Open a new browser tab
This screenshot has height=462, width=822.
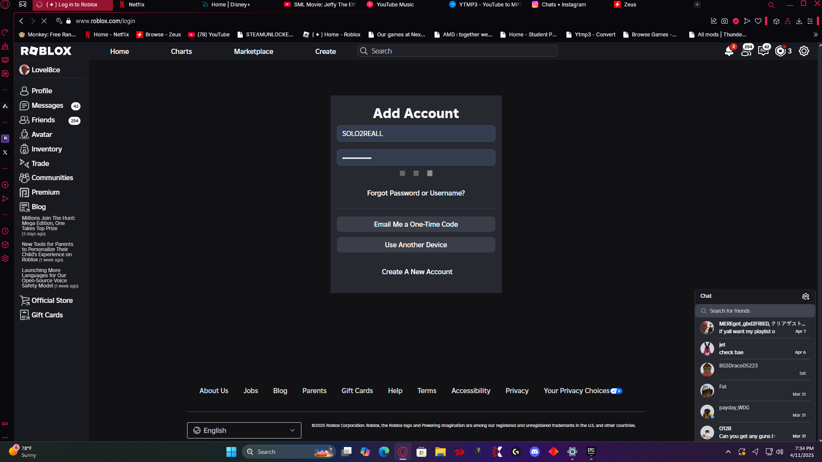[x=697, y=5]
